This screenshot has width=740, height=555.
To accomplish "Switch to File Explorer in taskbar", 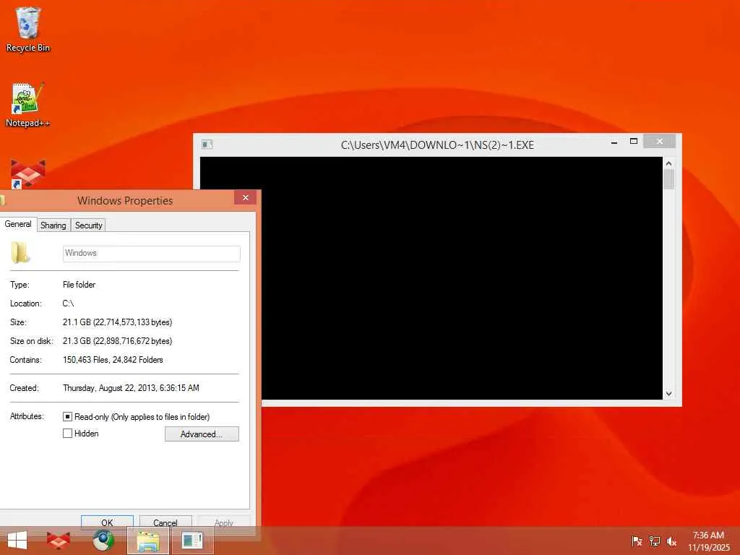I will 148,541.
